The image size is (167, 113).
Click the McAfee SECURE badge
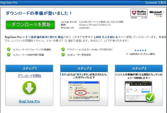pyautogui.click(x=139, y=12)
